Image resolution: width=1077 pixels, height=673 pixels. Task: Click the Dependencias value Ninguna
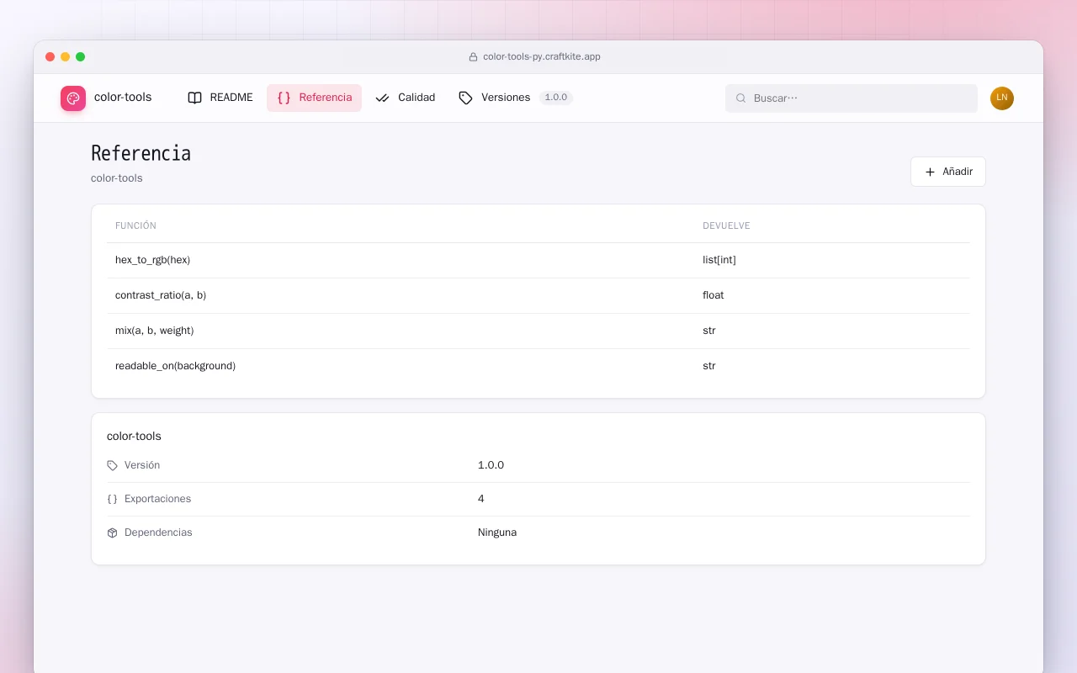[x=497, y=533]
